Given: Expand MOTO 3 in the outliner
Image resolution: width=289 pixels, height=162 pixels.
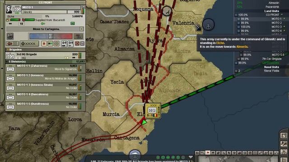Looking at the screenshot, I should 238,27.
